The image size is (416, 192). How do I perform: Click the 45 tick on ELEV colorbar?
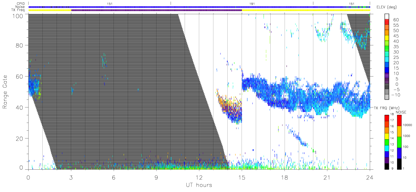click(396, 36)
